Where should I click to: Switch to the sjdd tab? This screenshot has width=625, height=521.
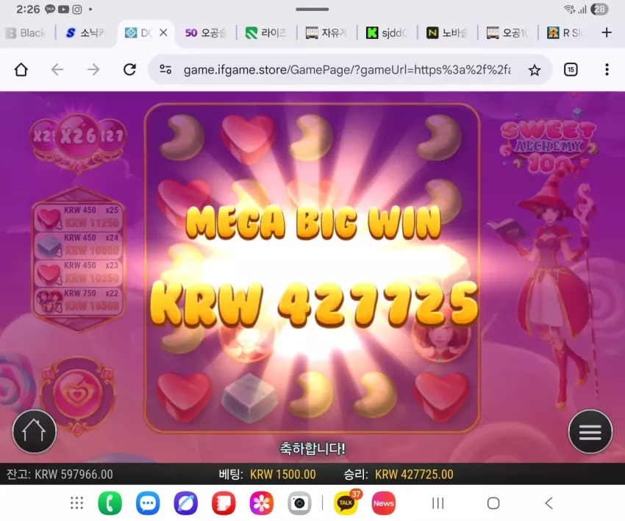click(x=387, y=32)
